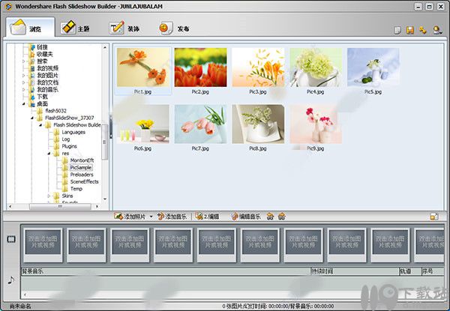450x311 pixels.
Task: Select 我的视频 in the folder tree
Action: [47, 68]
